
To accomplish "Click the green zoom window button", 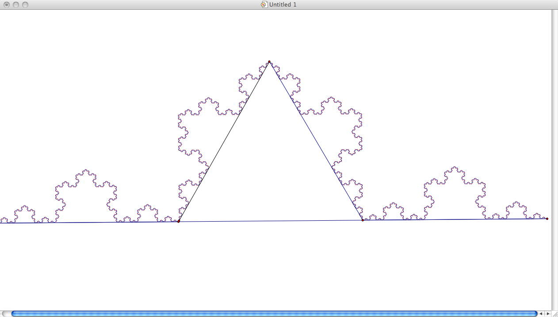I will [24, 4].
